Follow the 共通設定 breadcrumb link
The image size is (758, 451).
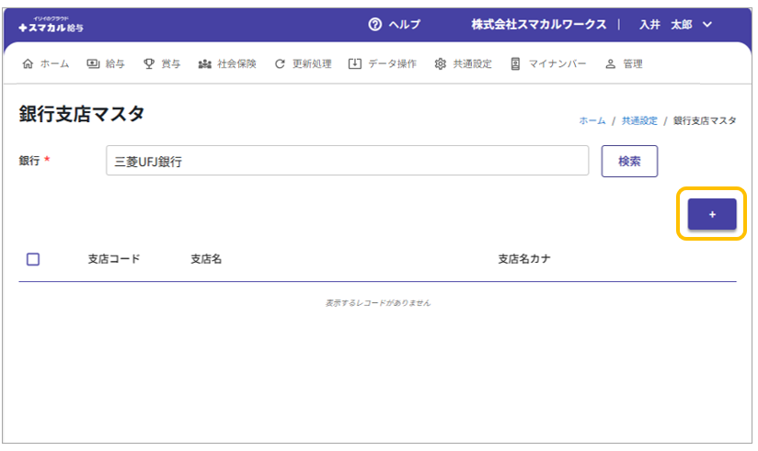[639, 120]
